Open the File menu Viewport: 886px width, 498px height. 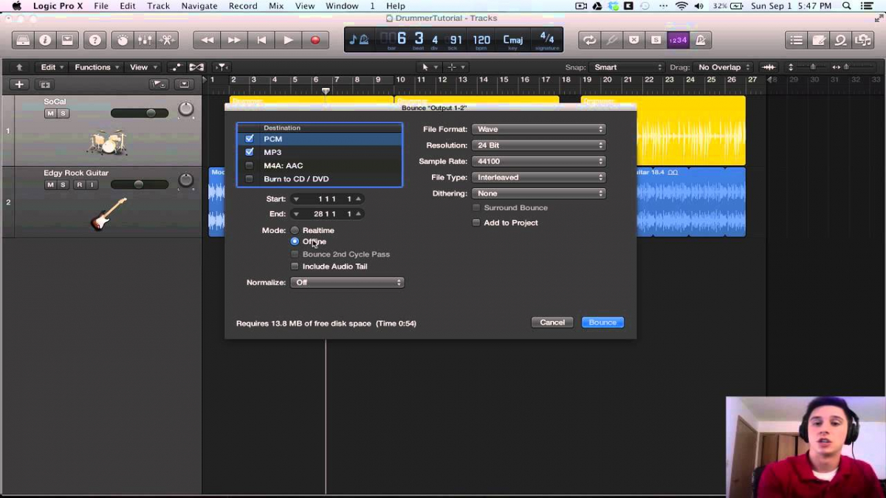pyautogui.click(x=101, y=6)
